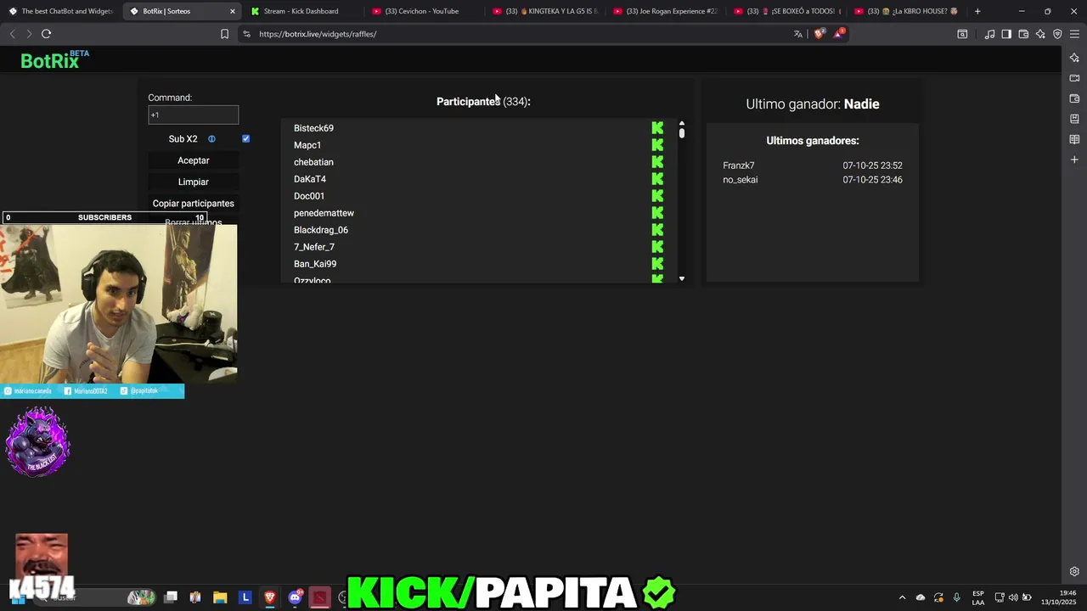Screen dimensions: 1087x611
Task: Open Brave browser from the taskbar
Action: click(270, 597)
